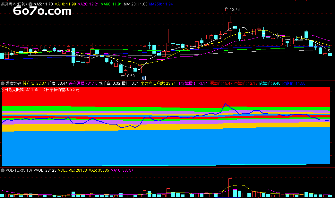Click the magenta volume MA10: 38757 value
This screenshot has height=198, width=335.
(x=122, y=170)
